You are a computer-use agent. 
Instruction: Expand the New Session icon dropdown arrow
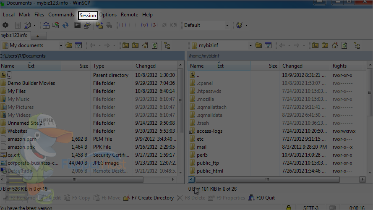[x=246, y=25]
